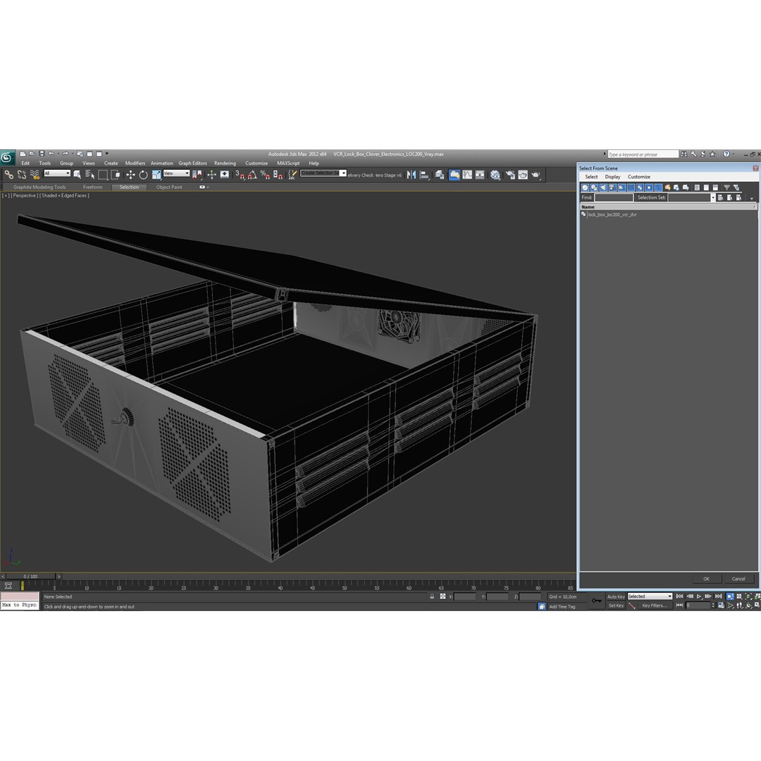Click OK in Select From Scene dialog
The image size is (761, 761).
coord(706,579)
